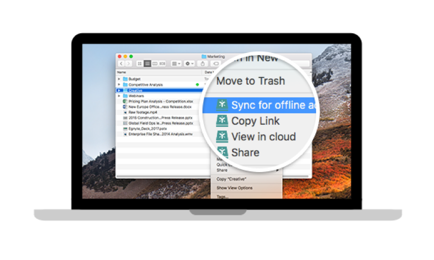Choose Sync for offline access menu entry
Viewport: 434px width, 260px height.
(259, 105)
